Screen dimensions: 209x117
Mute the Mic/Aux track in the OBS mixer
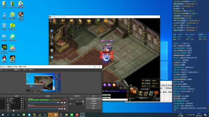tap(62, 109)
